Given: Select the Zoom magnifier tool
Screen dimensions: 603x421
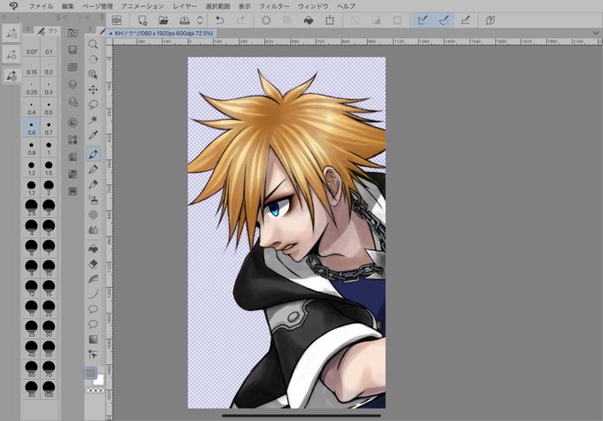Looking at the screenshot, I should point(93,44).
